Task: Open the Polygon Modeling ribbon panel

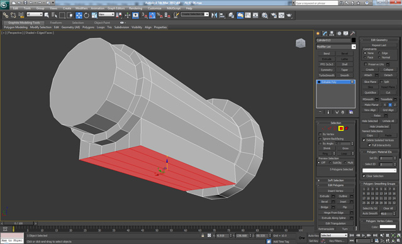Action: [16, 27]
